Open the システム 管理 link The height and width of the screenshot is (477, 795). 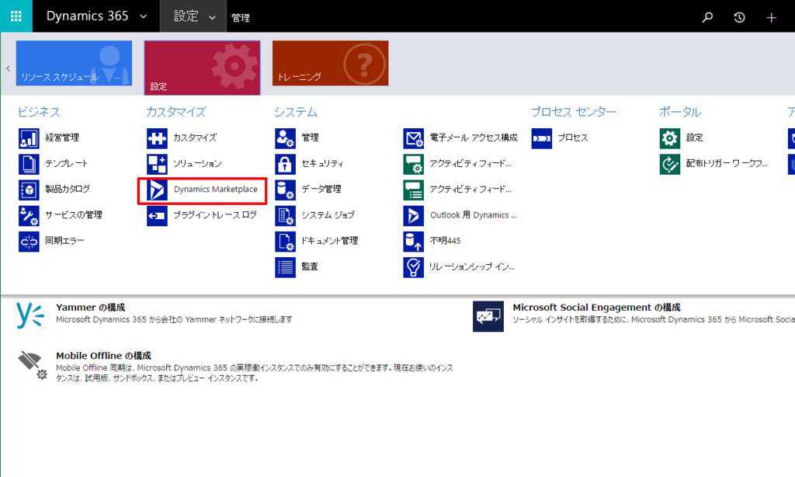coord(311,138)
